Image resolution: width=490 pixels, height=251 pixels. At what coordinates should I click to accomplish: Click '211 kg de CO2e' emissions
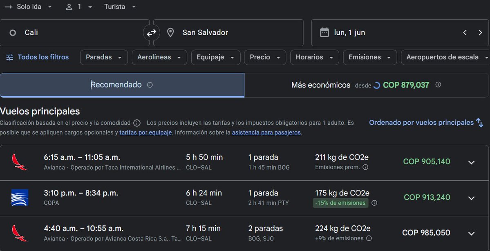click(342, 157)
